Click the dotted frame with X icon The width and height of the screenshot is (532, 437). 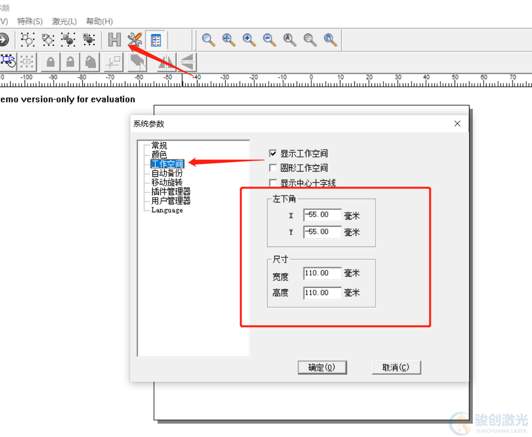tap(27, 62)
